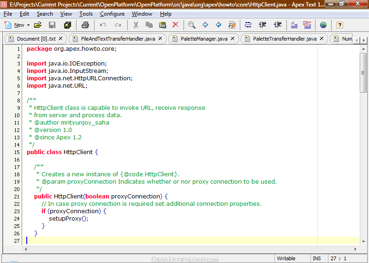Click line number 15 in the gutter
The width and height of the screenshot is (369, 263).
coord(17,152)
